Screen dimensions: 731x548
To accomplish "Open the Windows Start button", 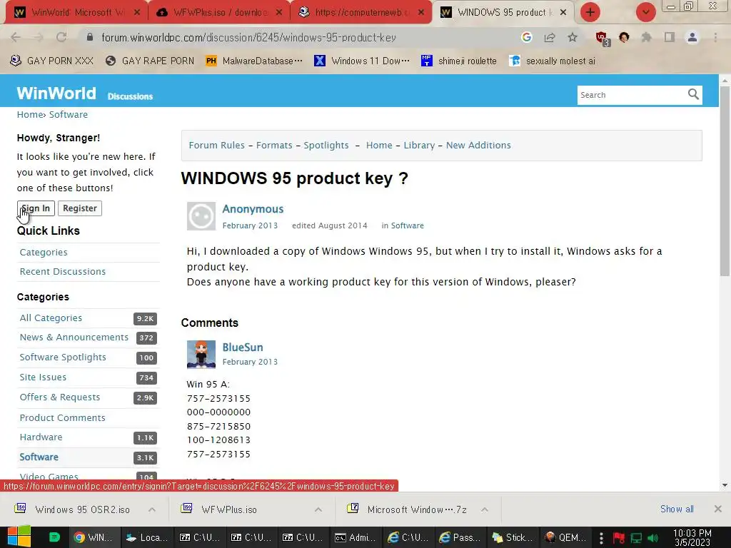I will coord(19,537).
